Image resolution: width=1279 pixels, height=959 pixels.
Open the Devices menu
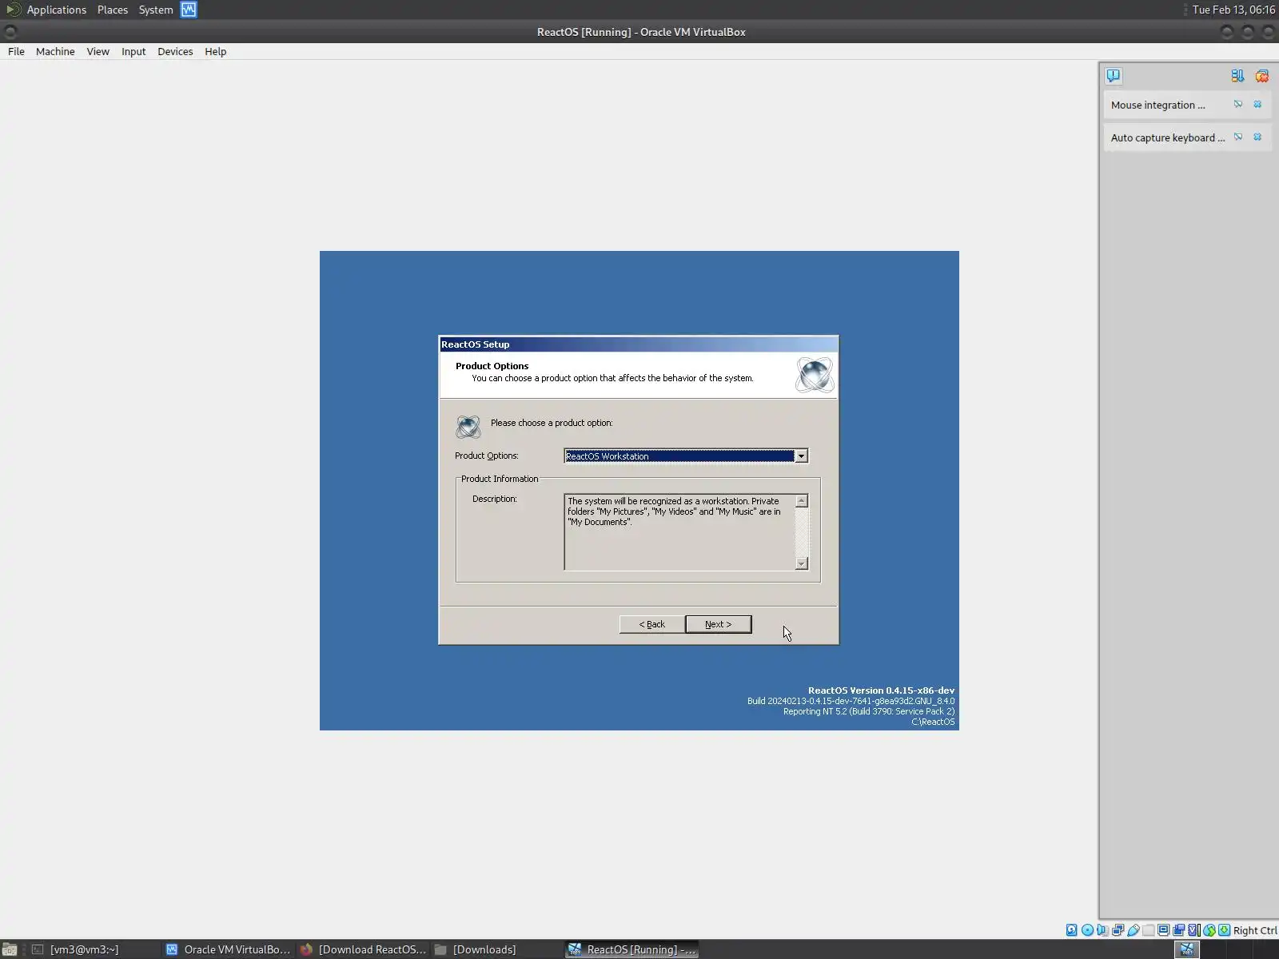pos(175,51)
